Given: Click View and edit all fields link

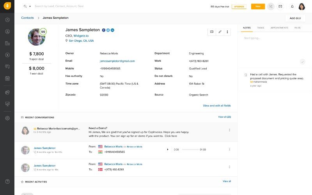Looking at the screenshot, I should 216,105.
